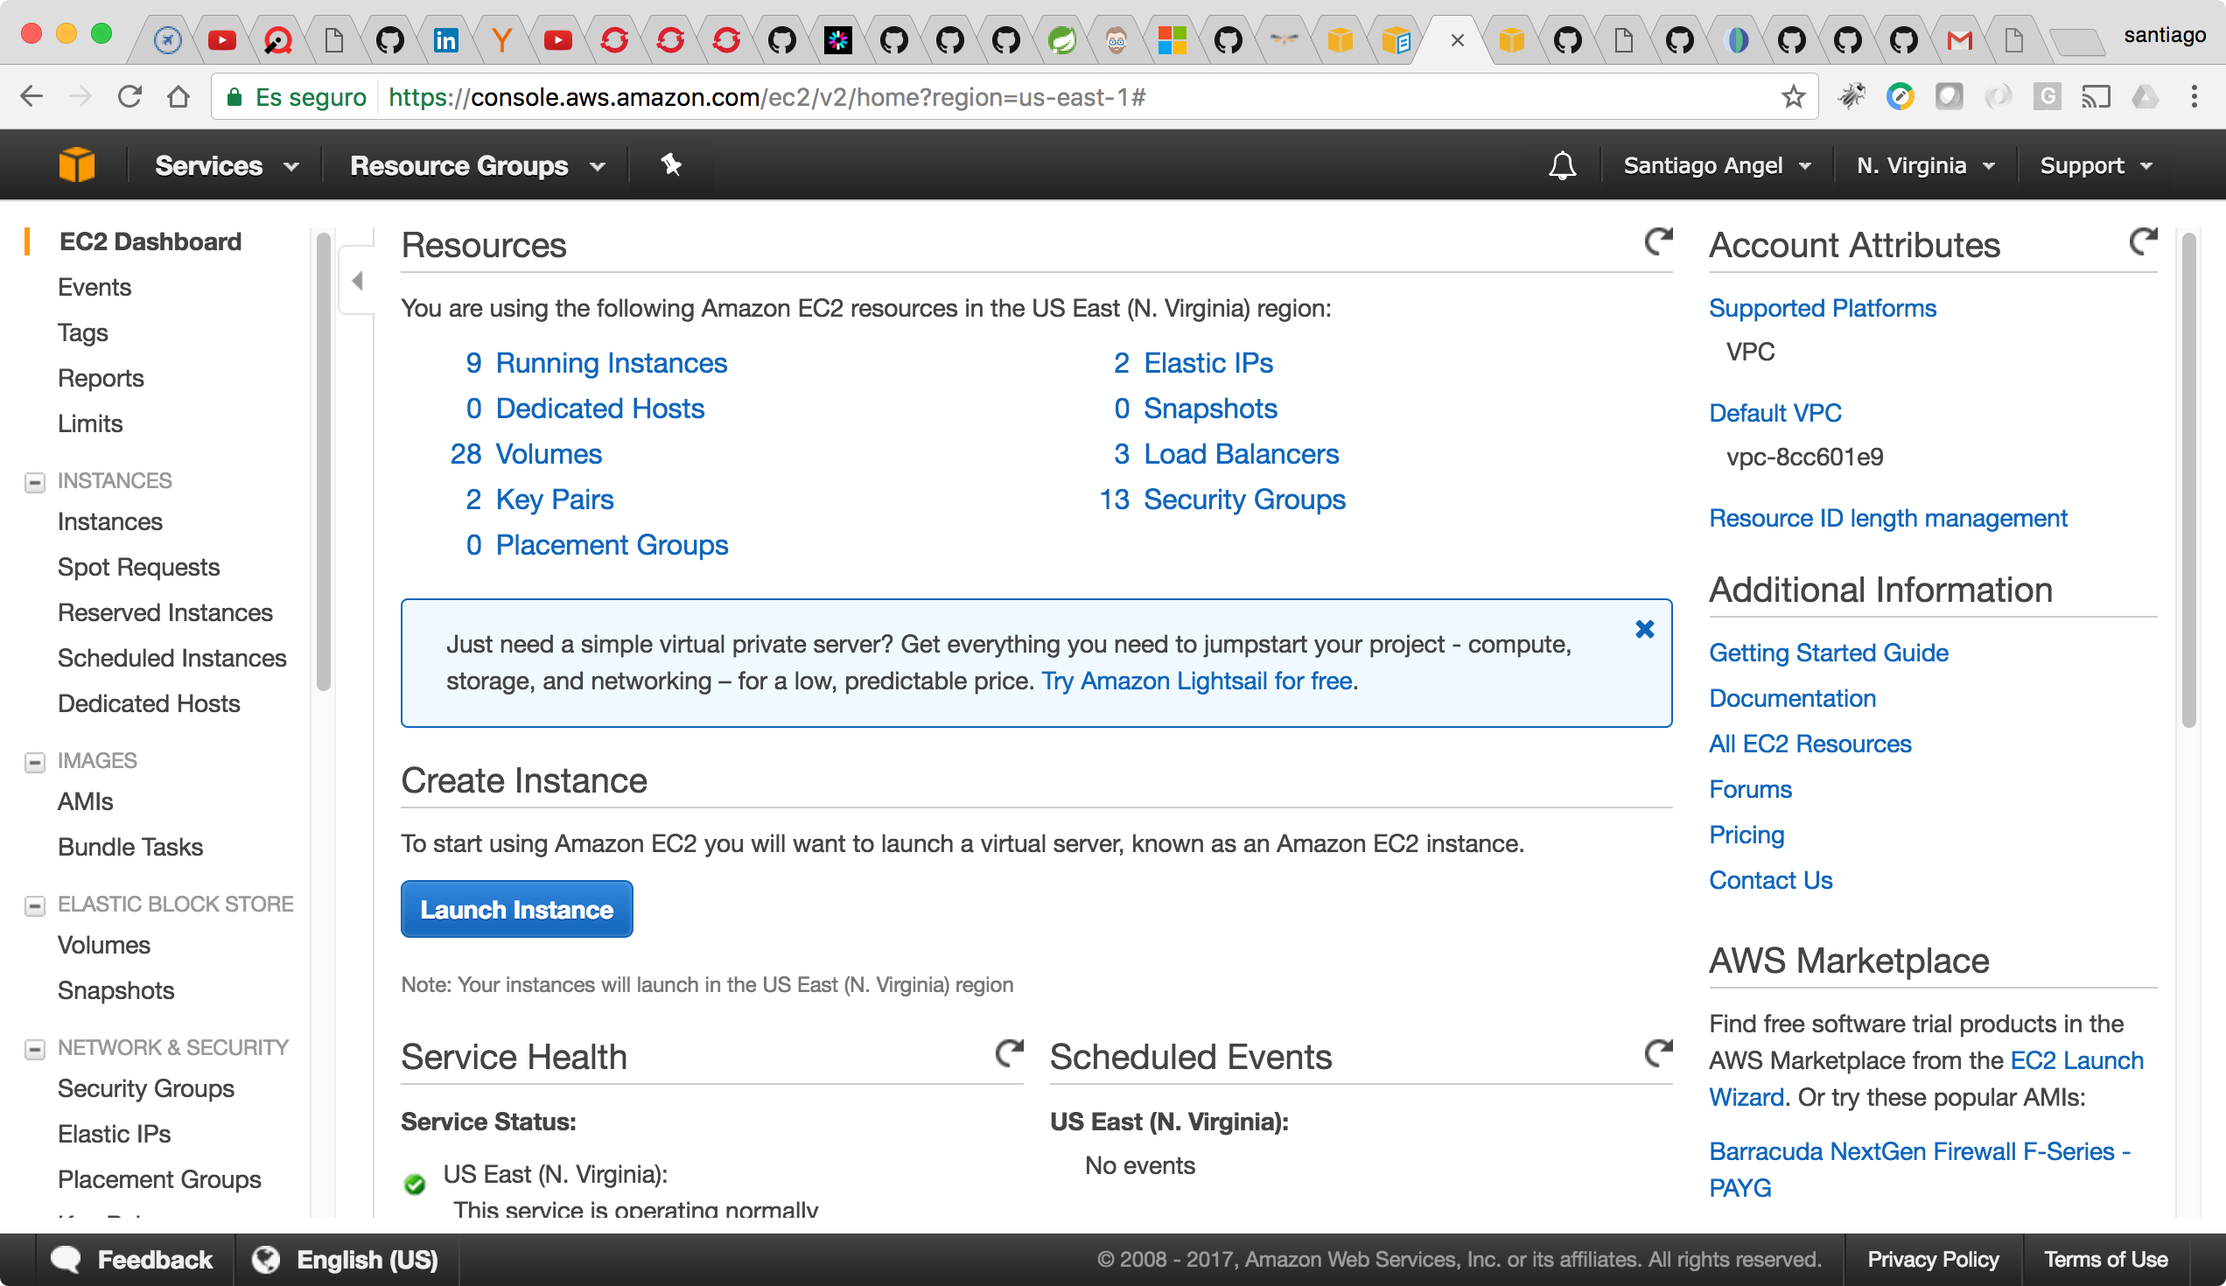
Task: Switch to the first YouTube tab
Action: coord(221,39)
